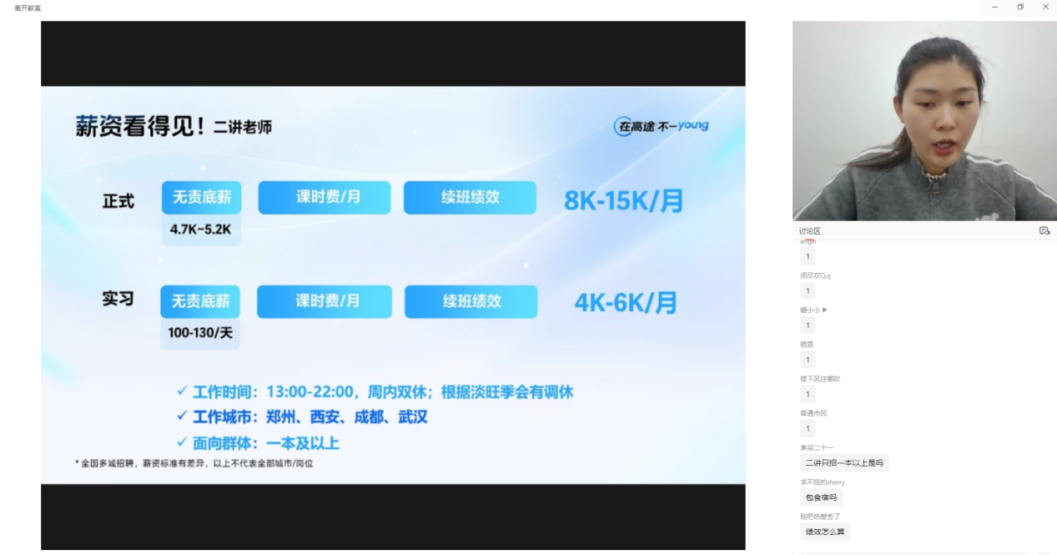
Task: Click the 8K-15K/月 salary text
Action: coord(623,200)
